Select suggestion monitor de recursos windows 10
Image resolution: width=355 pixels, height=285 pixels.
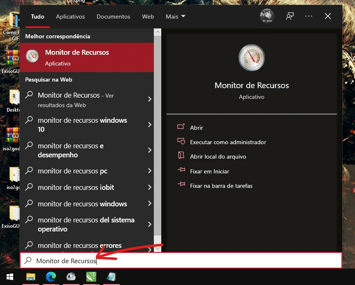(x=87, y=125)
